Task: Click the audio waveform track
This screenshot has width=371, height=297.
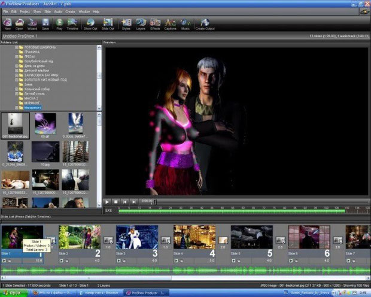Action: point(185,271)
